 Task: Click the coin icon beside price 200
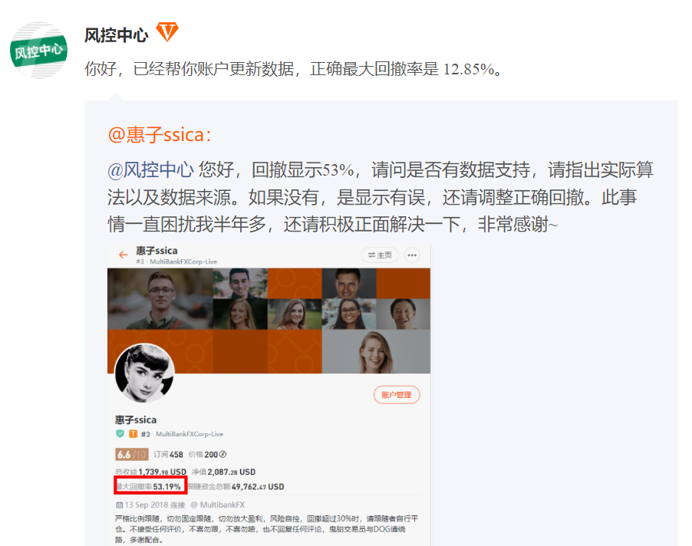coord(223,454)
